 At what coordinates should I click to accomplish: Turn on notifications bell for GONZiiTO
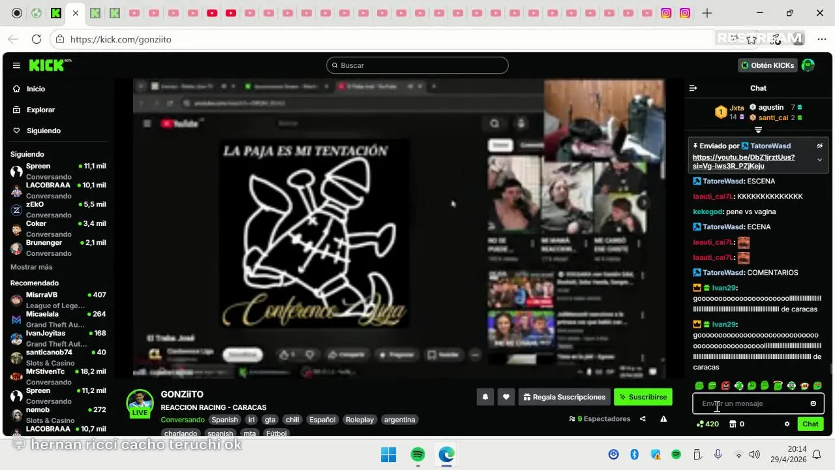pyautogui.click(x=485, y=397)
